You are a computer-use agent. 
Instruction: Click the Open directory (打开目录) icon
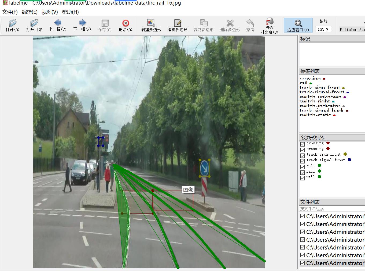click(34, 25)
